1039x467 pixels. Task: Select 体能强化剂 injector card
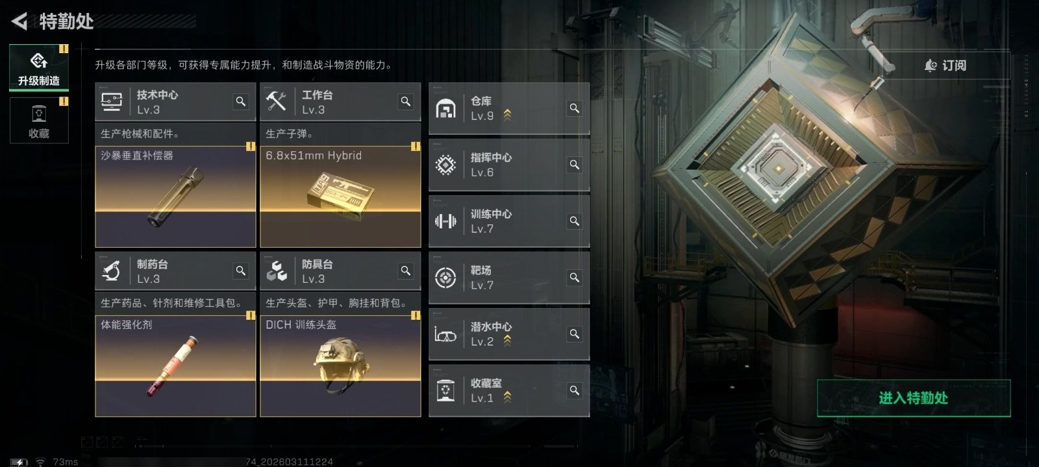pyautogui.click(x=175, y=366)
